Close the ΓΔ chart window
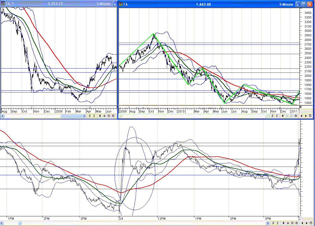Screen dimensions: 315x226 (x=310, y=4)
